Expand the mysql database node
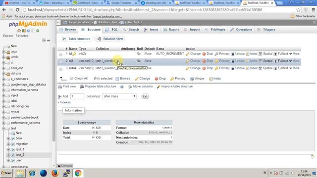This screenshot has width=317, height=178. click(3, 112)
